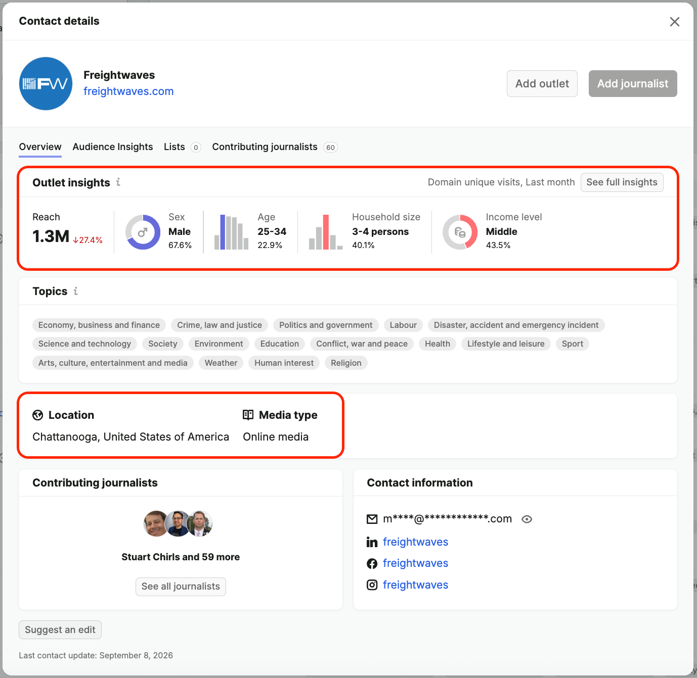
Task: Click the Add outlet button
Action: 542,83
